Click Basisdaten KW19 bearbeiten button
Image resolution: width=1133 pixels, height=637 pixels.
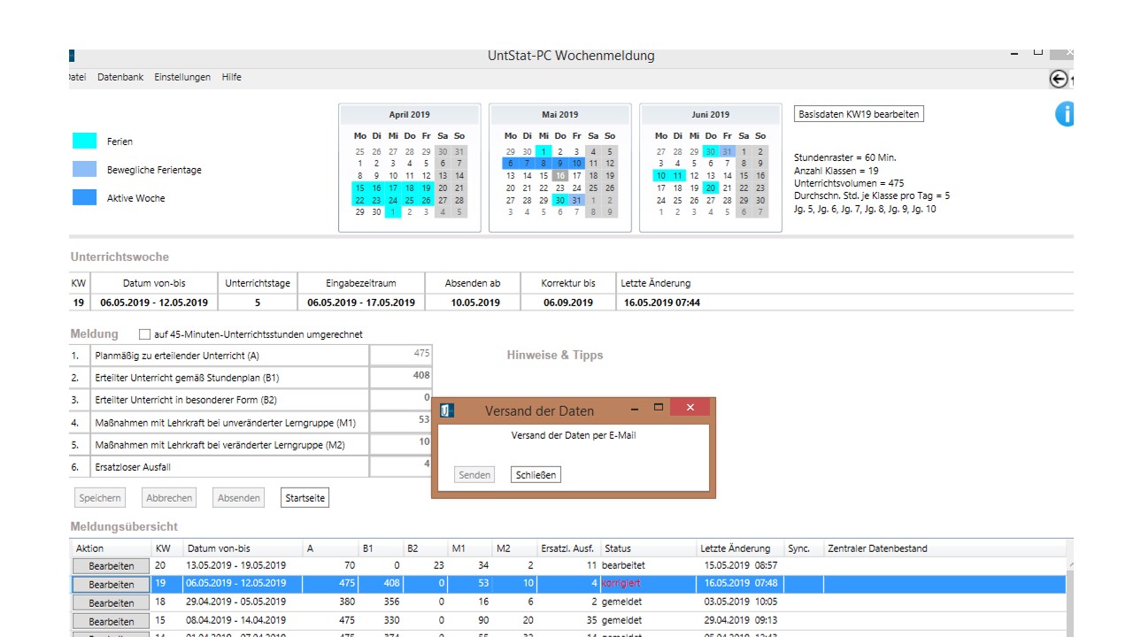click(x=859, y=114)
